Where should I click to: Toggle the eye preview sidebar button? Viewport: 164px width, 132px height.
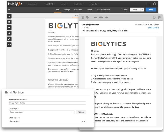tap(9, 16)
